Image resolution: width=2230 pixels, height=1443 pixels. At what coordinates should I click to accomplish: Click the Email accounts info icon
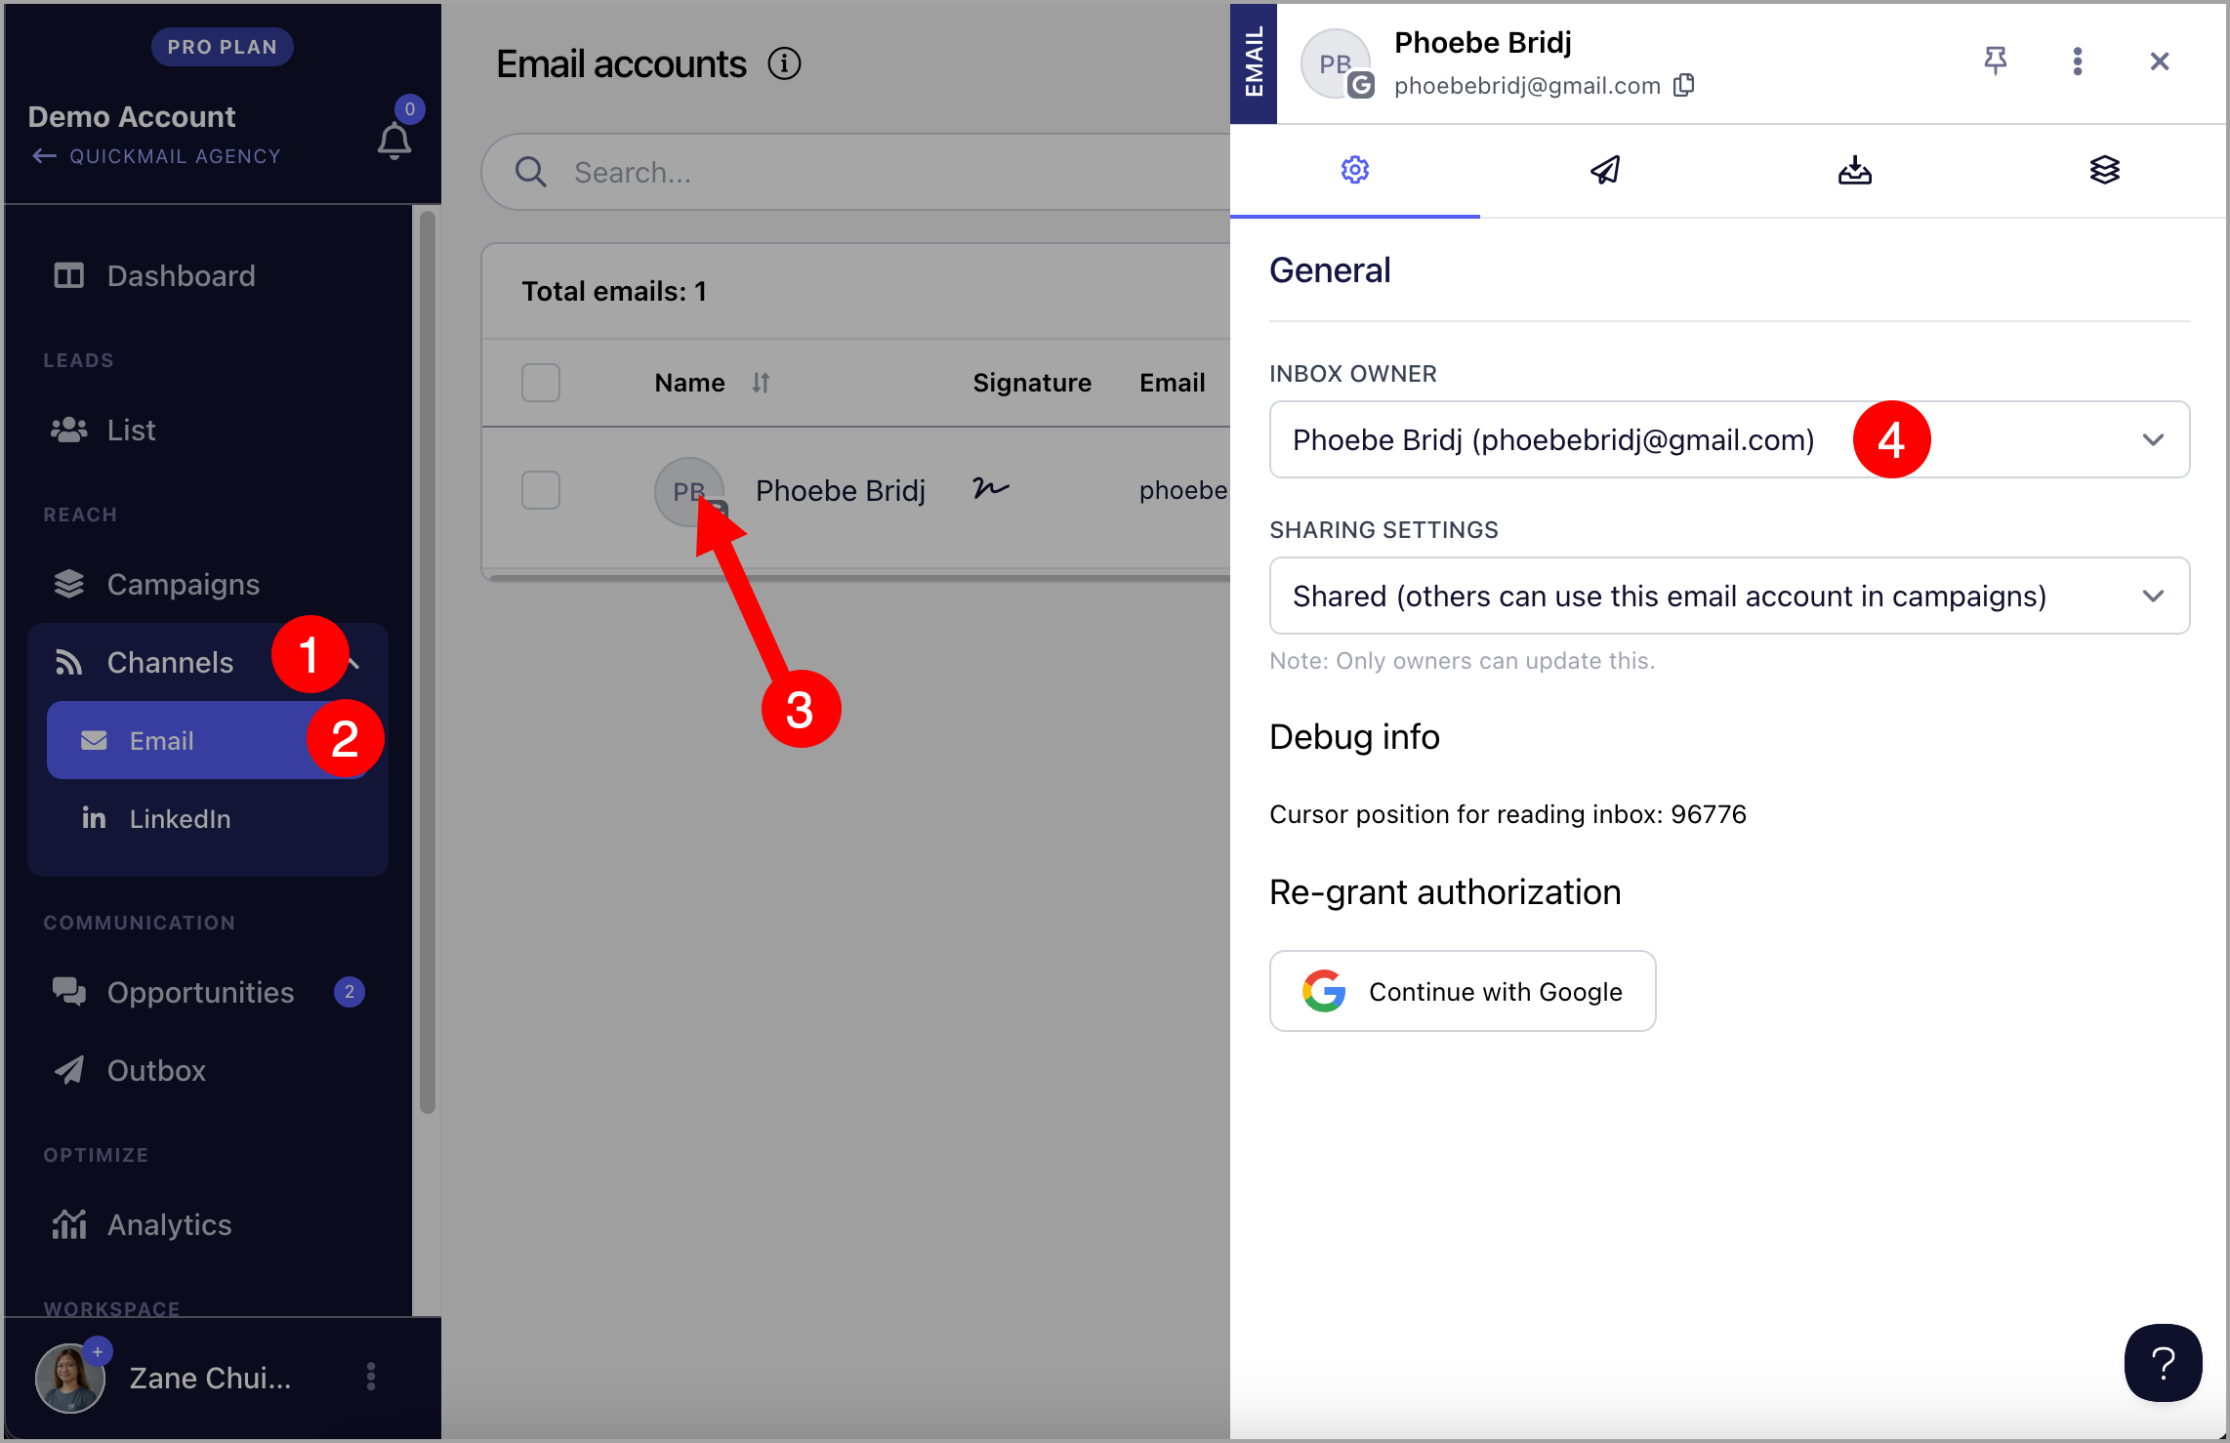(x=784, y=63)
